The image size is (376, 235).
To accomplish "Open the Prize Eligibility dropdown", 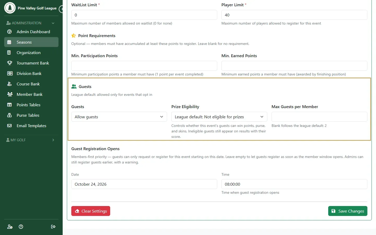I will click(x=219, y=117).
